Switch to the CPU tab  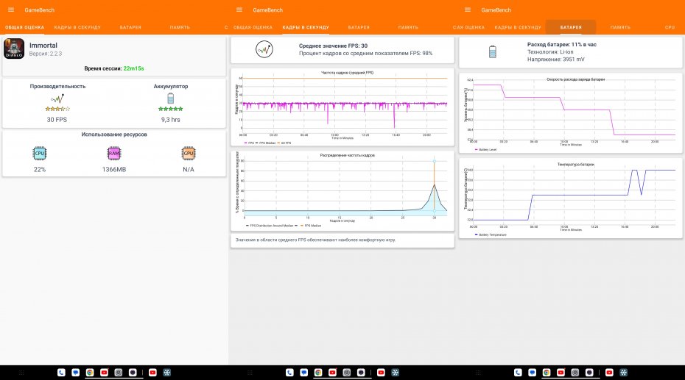click(670, 27)
